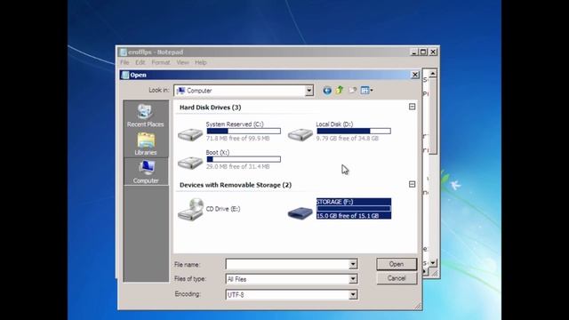
Task: Click Notepad title bar icon
Action: click(124, 52)
